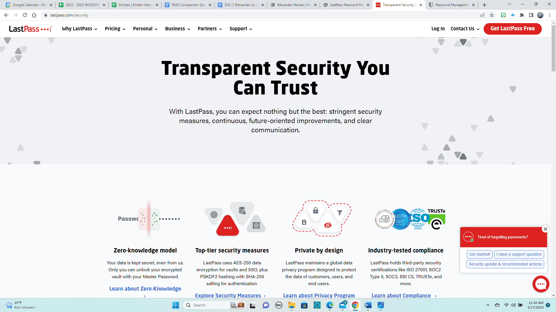Screen dimensions: 556x312
Task: Choose Security update & recommended actions
Action: pos(505,264)
